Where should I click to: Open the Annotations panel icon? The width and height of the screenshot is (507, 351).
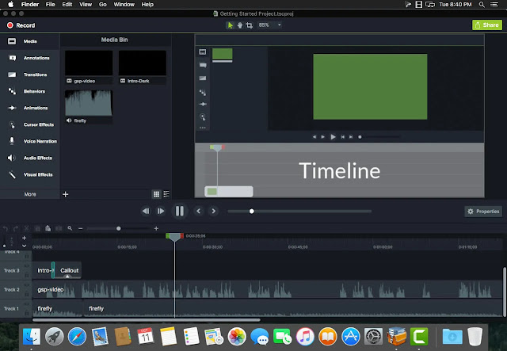[x=13, y=58]
